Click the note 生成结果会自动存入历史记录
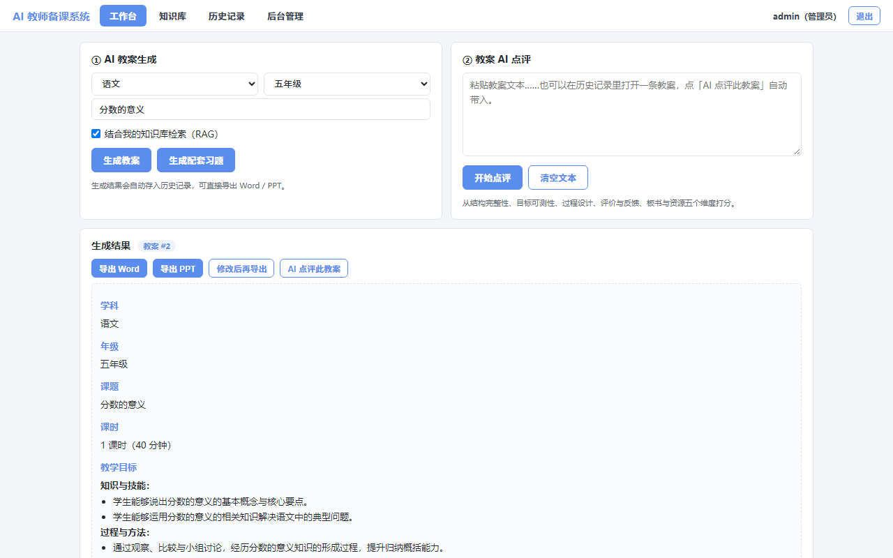893x558 pixels. tap(190, 186)
